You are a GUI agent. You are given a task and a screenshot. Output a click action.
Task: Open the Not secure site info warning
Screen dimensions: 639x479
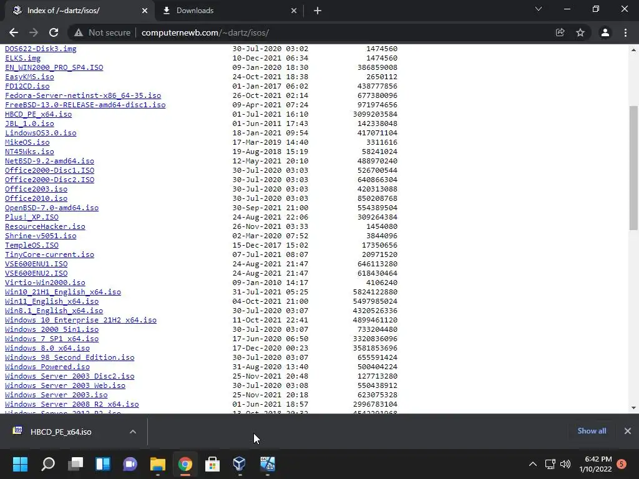[x=102, y=32]
